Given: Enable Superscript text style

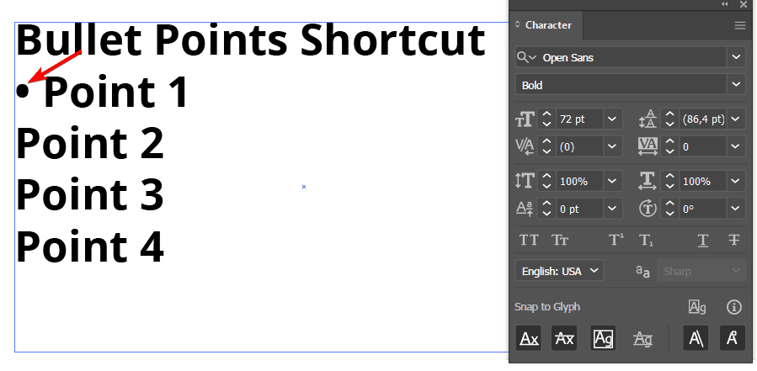Looking at the screenshot, I should 616,240.
